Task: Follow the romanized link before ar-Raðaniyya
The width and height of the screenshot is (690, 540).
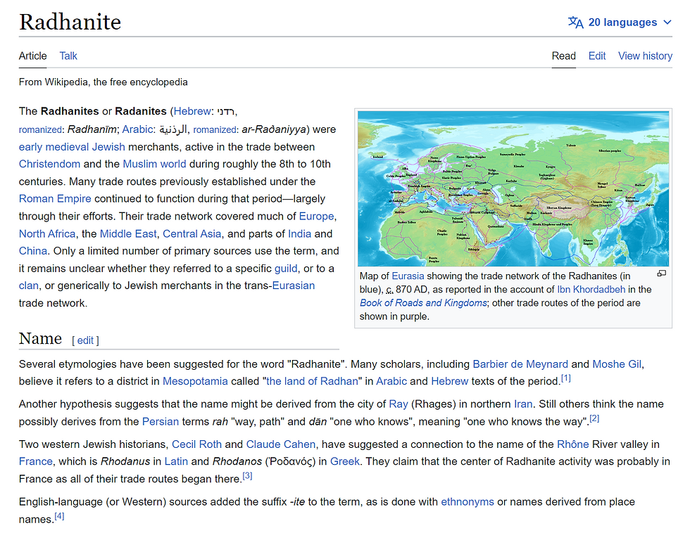Action: tap(215, 129)
